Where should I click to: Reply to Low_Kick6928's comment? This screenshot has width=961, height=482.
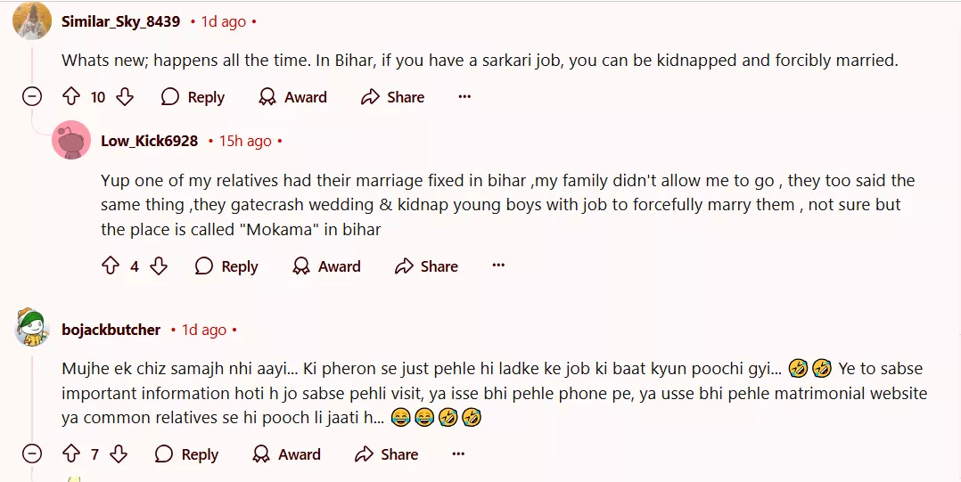pyautogui.click(x=226, y=266)
